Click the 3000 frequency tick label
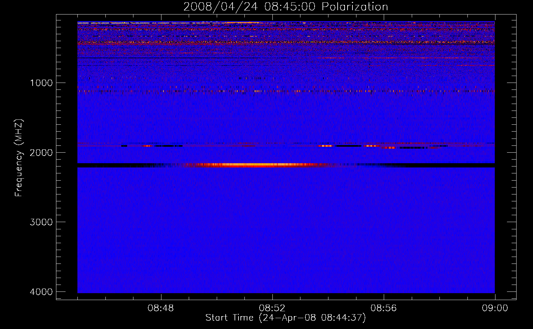 point(41,222)
